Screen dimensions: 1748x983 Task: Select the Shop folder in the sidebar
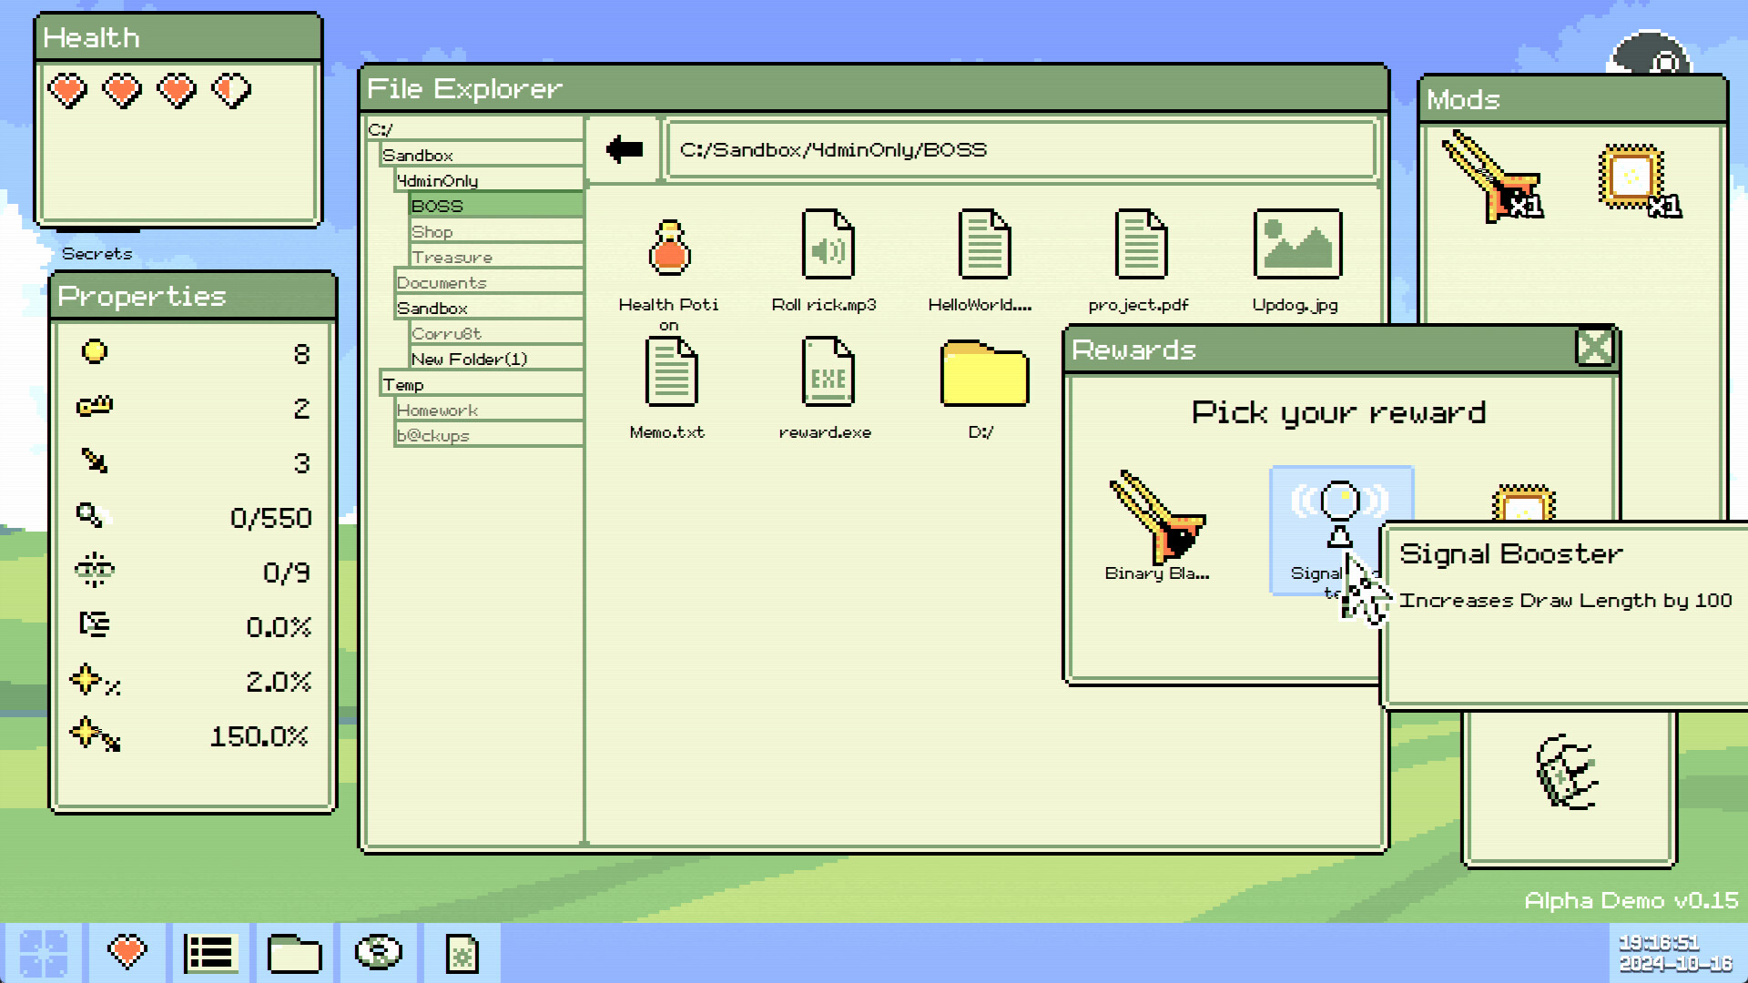tap(433, 231)
